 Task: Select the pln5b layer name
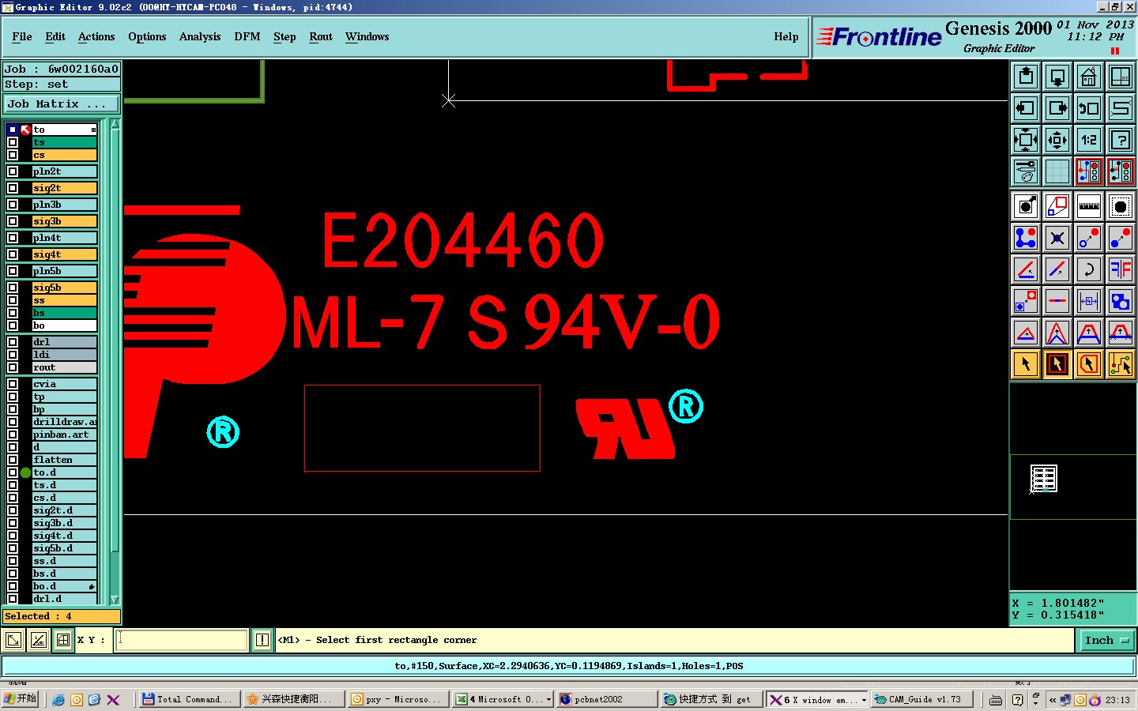click(65, 271)
